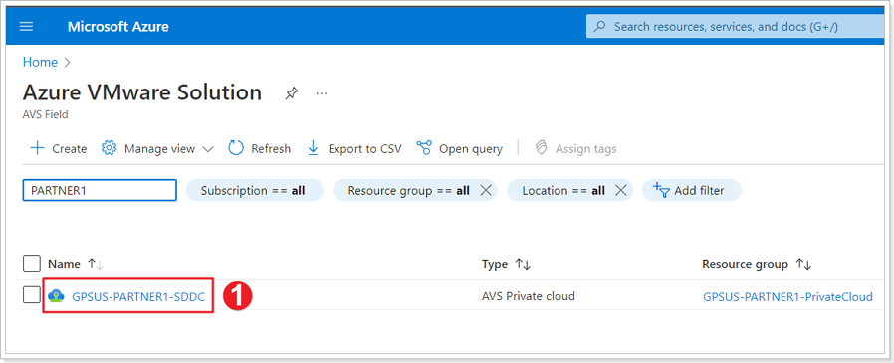Expand the Manage view chevron

coord(207,149)
